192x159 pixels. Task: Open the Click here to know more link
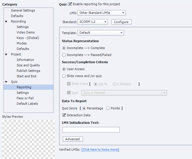(x=100, y=149)
